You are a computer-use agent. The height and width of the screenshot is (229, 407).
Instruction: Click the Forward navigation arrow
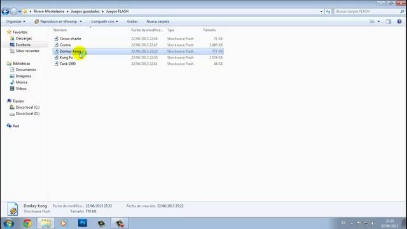13,11
